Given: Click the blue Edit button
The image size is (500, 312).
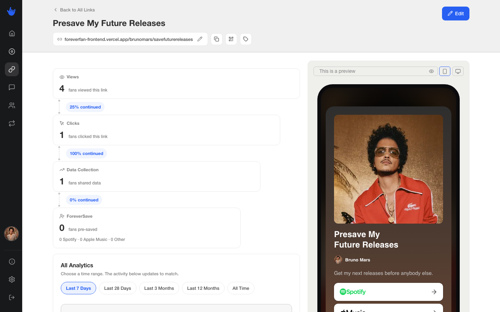Looking at the screenshot, I should pyautogui.click(x=456, y=14).
